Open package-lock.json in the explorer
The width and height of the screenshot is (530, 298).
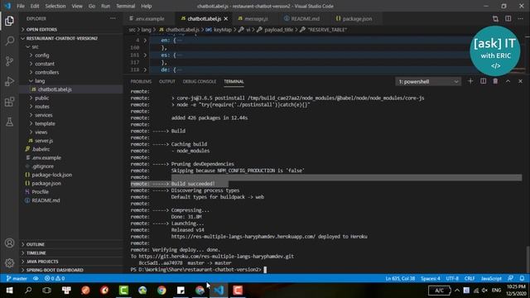(x=51, y=175)
